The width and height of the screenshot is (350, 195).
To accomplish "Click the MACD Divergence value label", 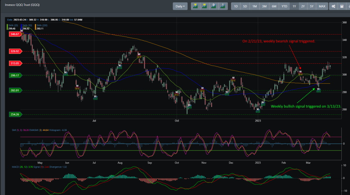I will coord(58,167).
